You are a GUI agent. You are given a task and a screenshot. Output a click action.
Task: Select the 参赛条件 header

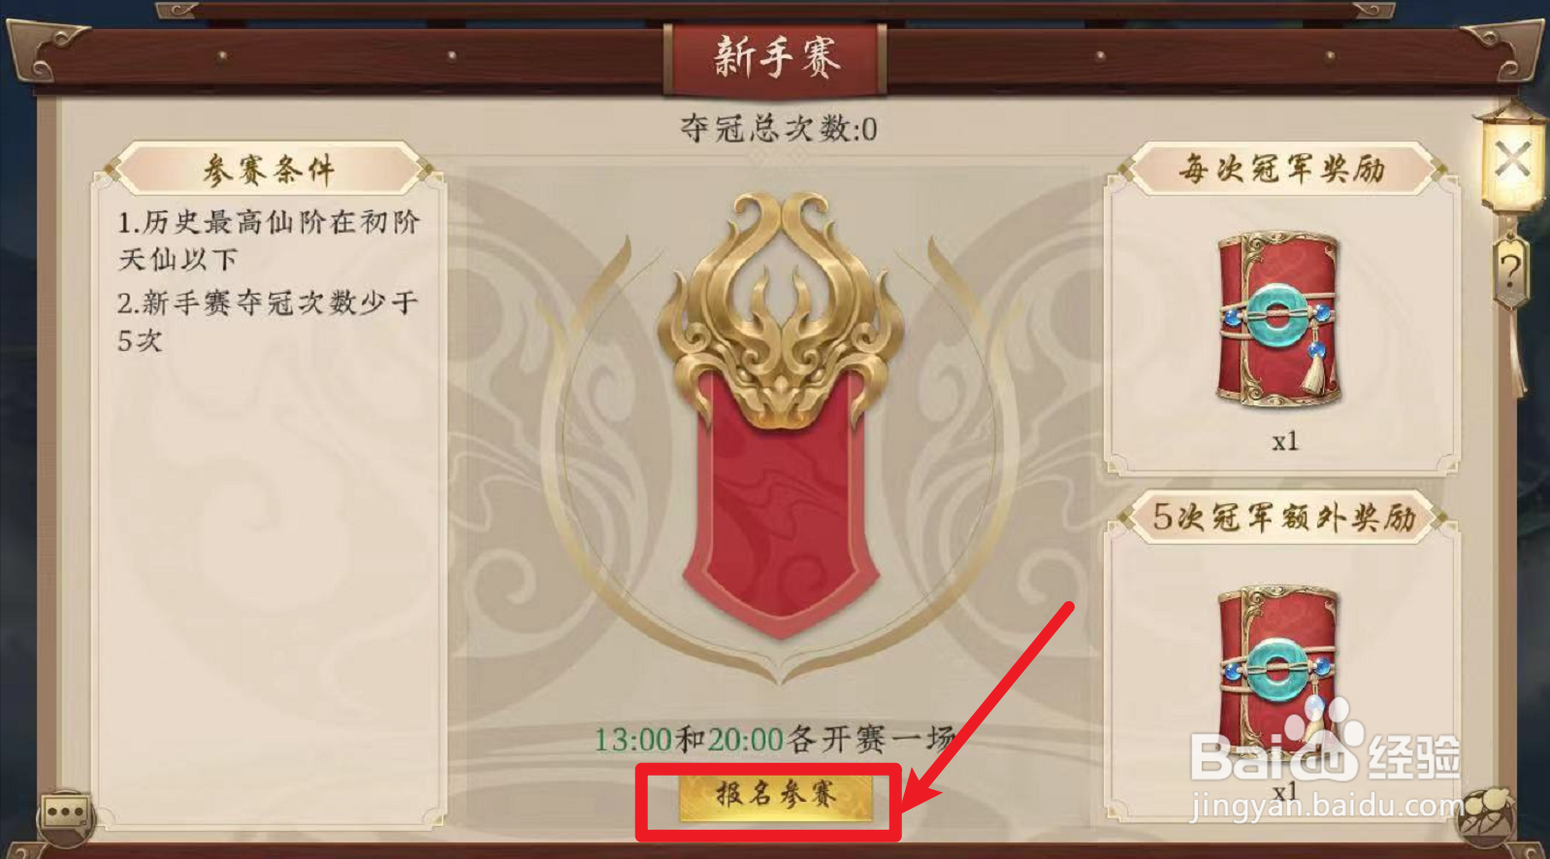[x=269, y=171]
